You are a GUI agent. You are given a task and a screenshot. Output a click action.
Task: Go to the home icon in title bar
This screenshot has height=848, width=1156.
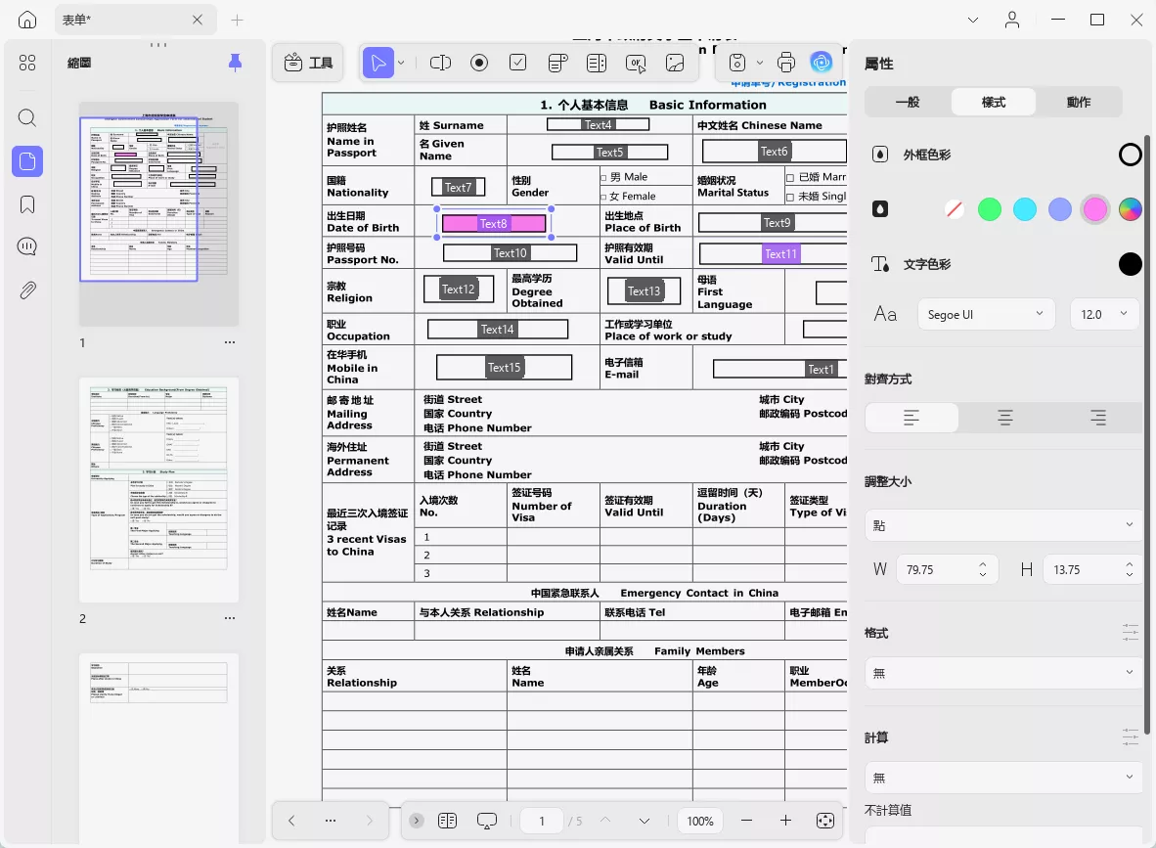pyautogui.click(x=27, y=20)
